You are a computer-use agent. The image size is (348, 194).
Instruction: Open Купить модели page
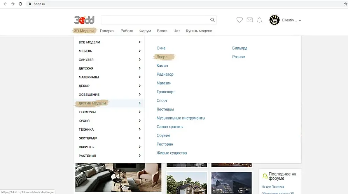pos(199,31)
